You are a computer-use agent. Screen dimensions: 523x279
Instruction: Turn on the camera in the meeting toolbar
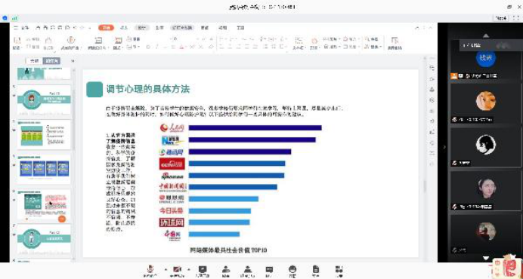coord(177,269)
